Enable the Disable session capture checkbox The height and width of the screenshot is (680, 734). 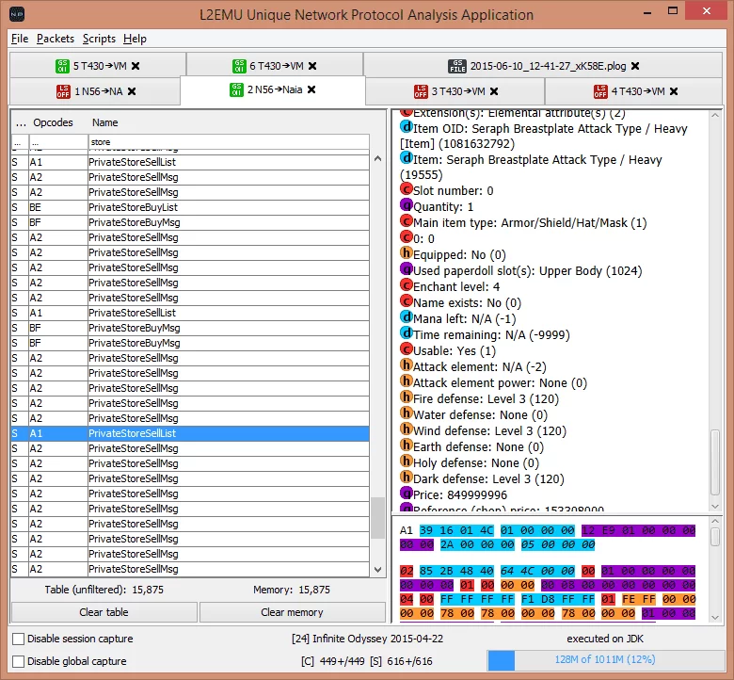pyautogui.click(x=18, y=639)
